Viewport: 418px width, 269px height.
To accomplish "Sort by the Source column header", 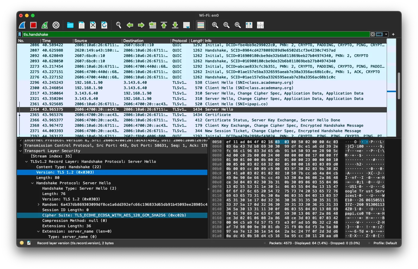I will 97,41.
